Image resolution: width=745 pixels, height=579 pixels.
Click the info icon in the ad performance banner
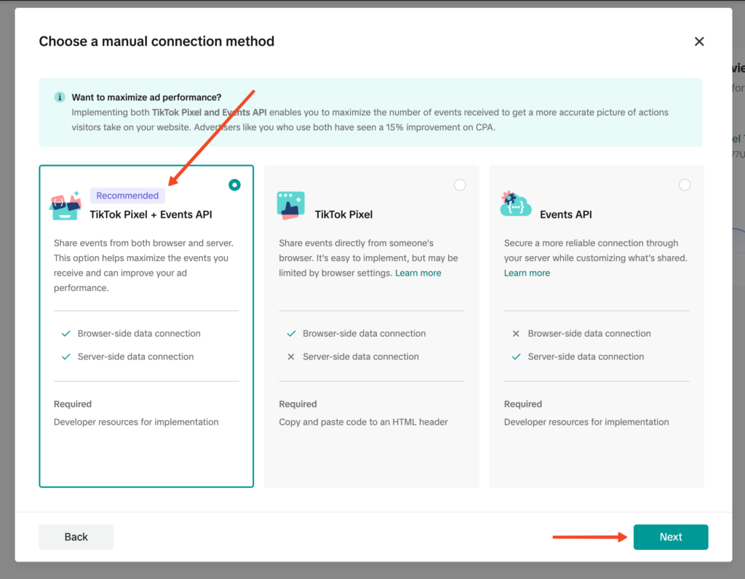click(x=60, y=97)
